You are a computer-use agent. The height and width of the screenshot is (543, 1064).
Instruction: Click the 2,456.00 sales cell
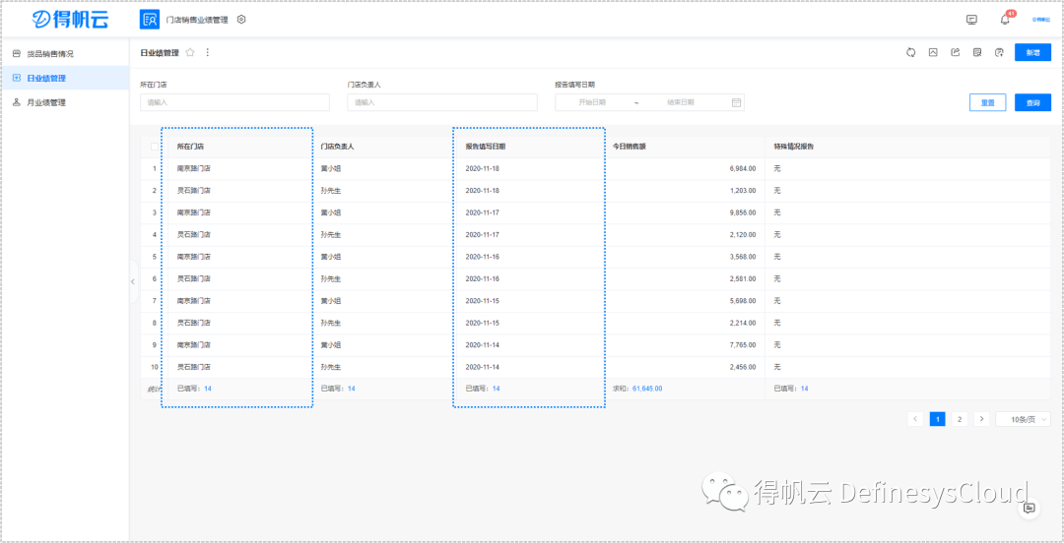pyautogui.click(x=743, y=367)
